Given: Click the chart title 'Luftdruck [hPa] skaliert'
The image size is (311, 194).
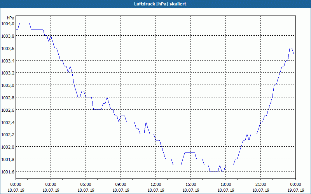Looking at the screenshot, I should 160,4.
